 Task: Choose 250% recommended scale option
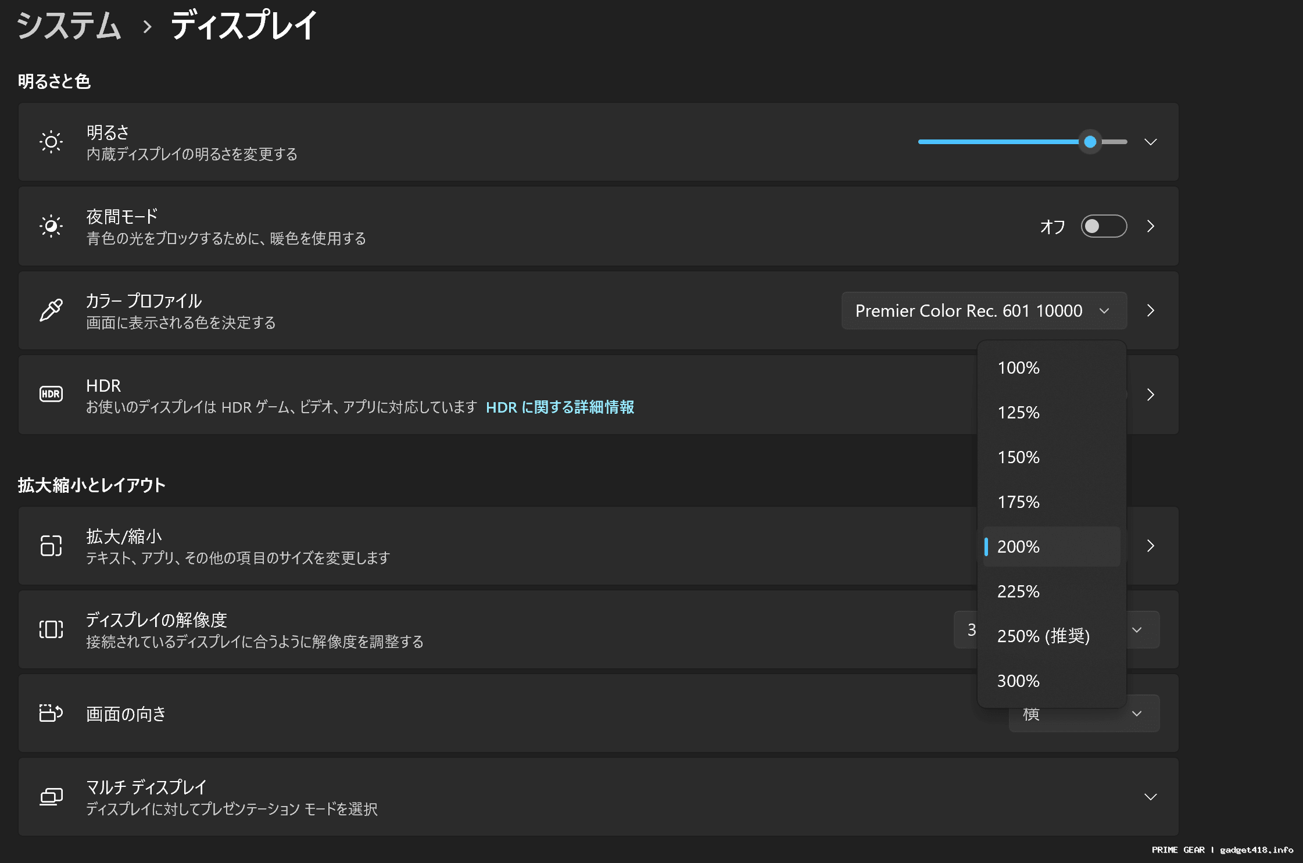point(1043,636)
